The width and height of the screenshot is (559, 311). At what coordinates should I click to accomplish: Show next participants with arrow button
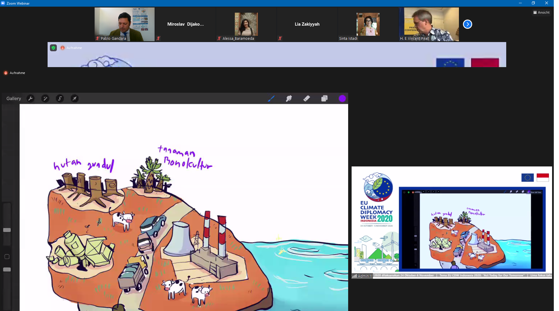467,24
